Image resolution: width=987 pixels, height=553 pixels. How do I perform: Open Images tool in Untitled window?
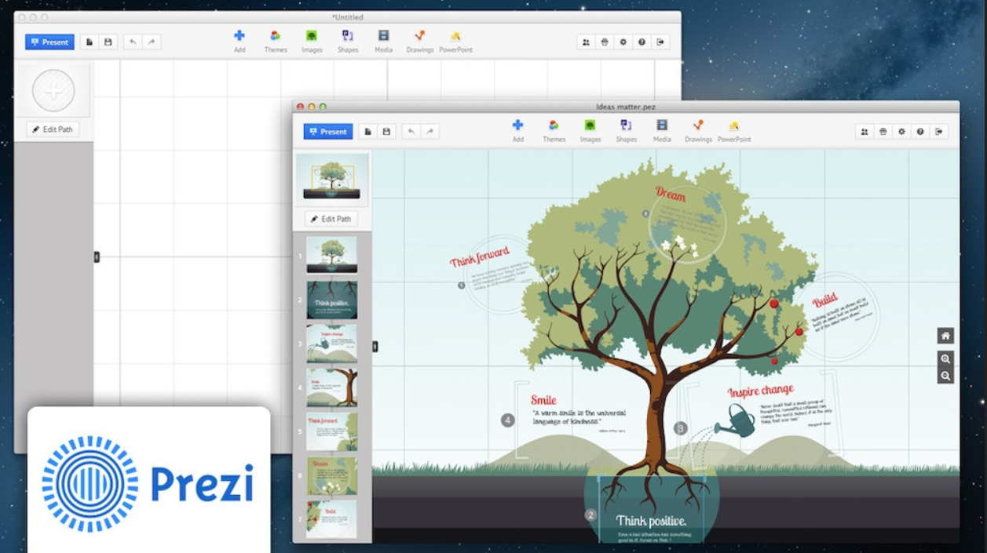click(312, 36)
